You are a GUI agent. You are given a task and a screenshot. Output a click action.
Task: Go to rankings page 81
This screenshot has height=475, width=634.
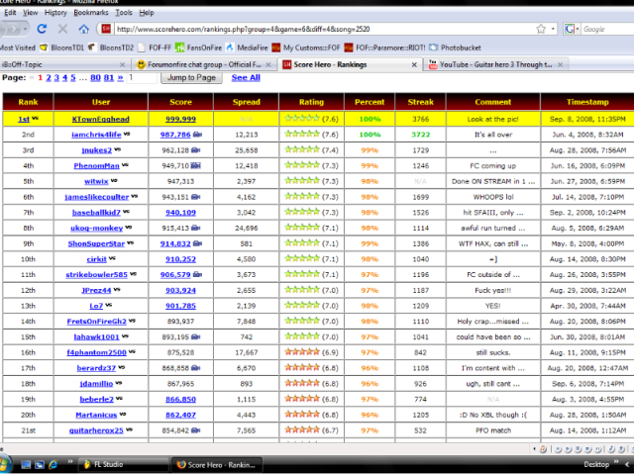click(109, 77)
